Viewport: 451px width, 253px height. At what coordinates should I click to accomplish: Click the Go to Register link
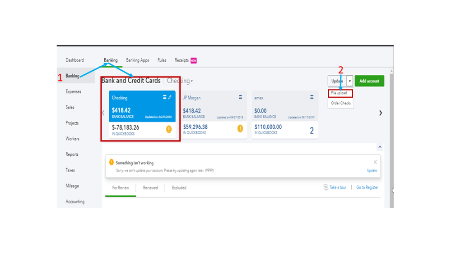tap(367, 187)
